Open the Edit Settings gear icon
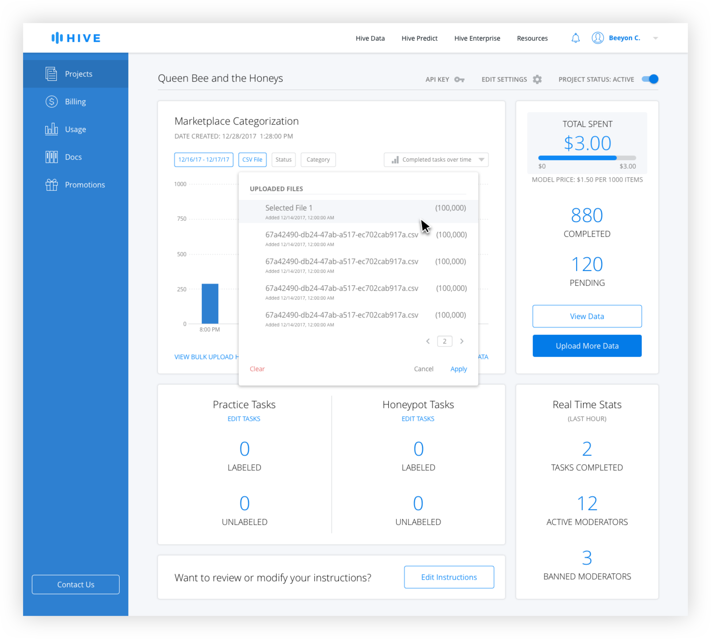711x639 pixels. click(537, 79)
